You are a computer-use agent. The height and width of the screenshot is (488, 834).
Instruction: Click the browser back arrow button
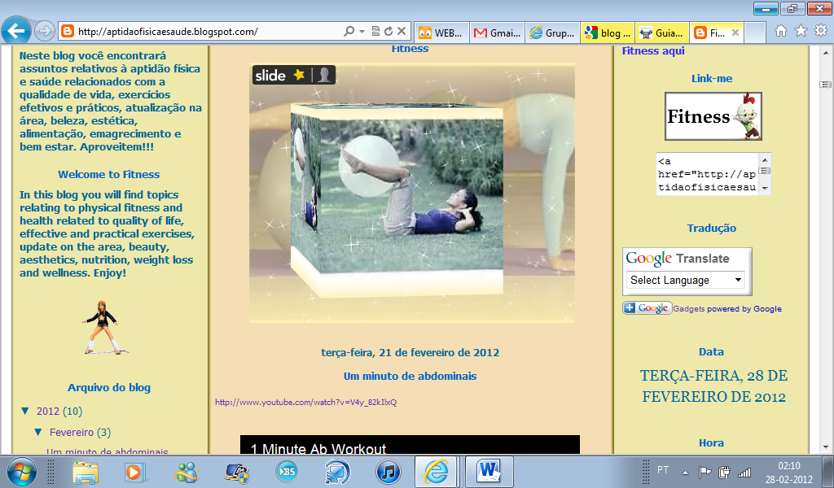pos(15,32)
